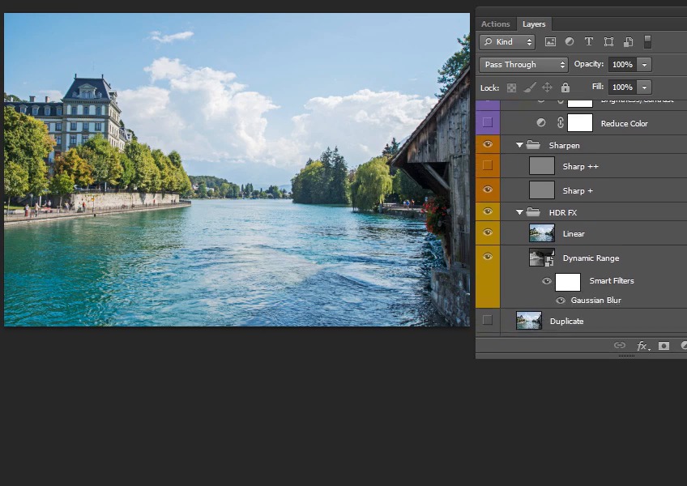Filter layers by pixel layer icon
Image resolution: width=687 pixels, height=486 pixels.
pos(550,41)
